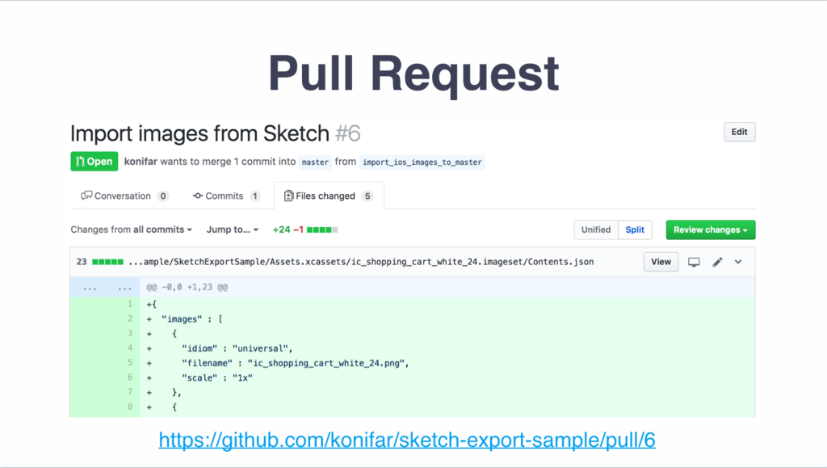Switch to the Conversation tab
The height and width of the screenshot is (468, 827).
point(124,196)
